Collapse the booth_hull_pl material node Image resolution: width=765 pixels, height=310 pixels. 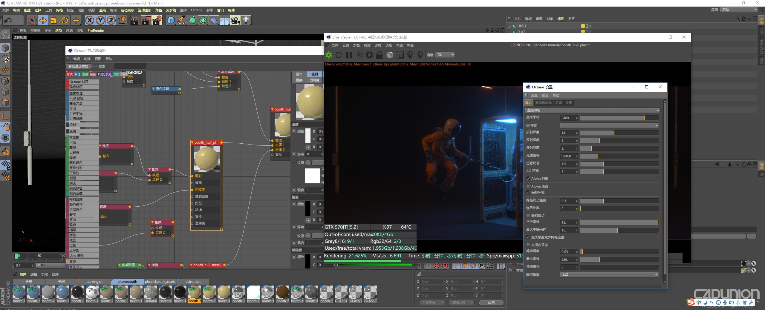192,142
